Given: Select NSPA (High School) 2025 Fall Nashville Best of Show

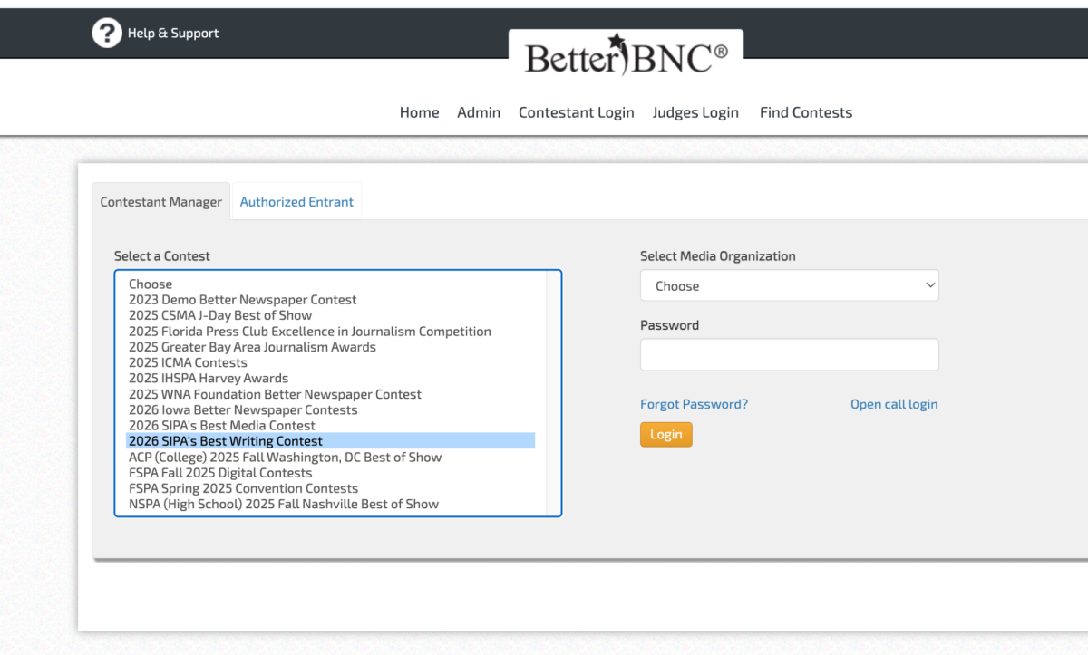Looking at the screenshot, I should click(331, 504).
